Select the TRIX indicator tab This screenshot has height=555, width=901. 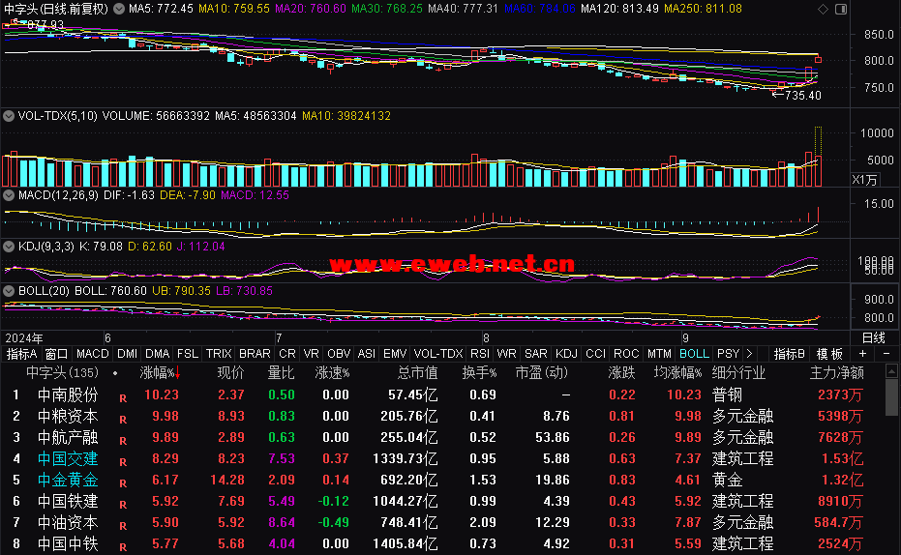pos(219,354)
